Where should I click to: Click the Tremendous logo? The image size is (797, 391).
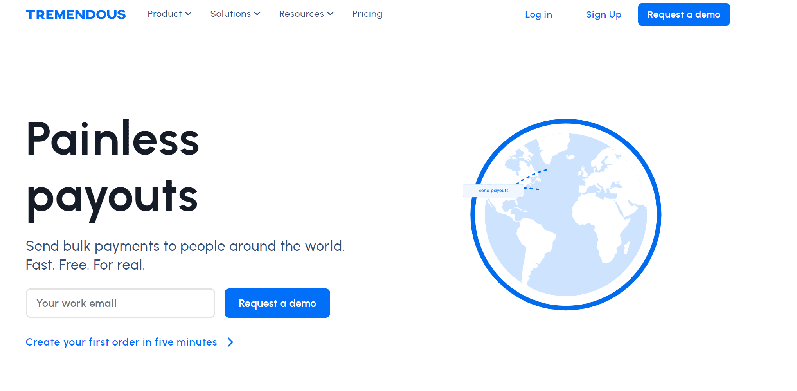76,14
